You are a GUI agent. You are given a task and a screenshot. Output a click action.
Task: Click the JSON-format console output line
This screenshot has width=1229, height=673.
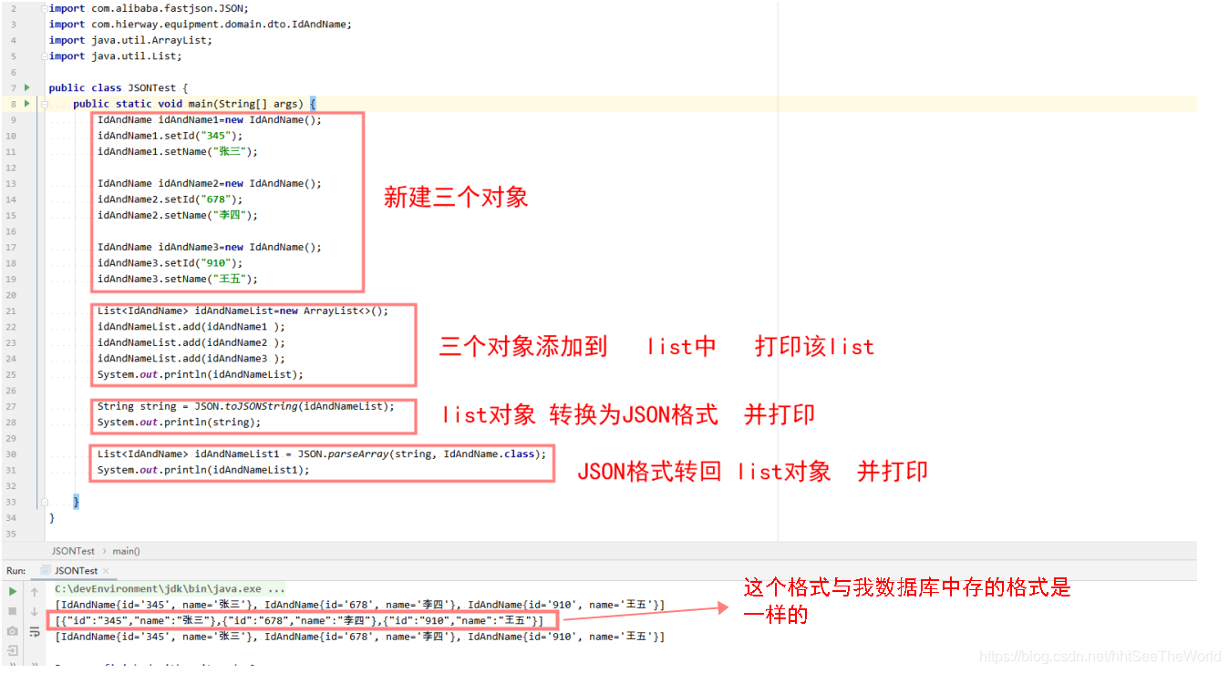click(x=299, y=621)
